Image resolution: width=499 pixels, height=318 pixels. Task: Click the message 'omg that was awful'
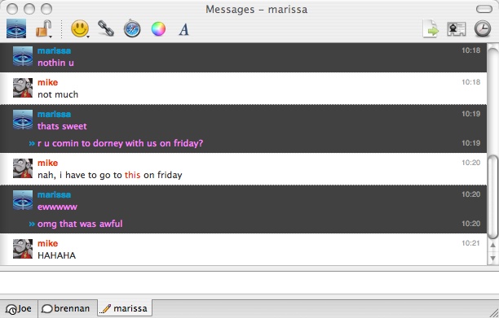80,224
